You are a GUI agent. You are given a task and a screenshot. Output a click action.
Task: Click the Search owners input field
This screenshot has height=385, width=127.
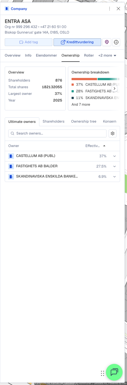(x=57, y=133)
